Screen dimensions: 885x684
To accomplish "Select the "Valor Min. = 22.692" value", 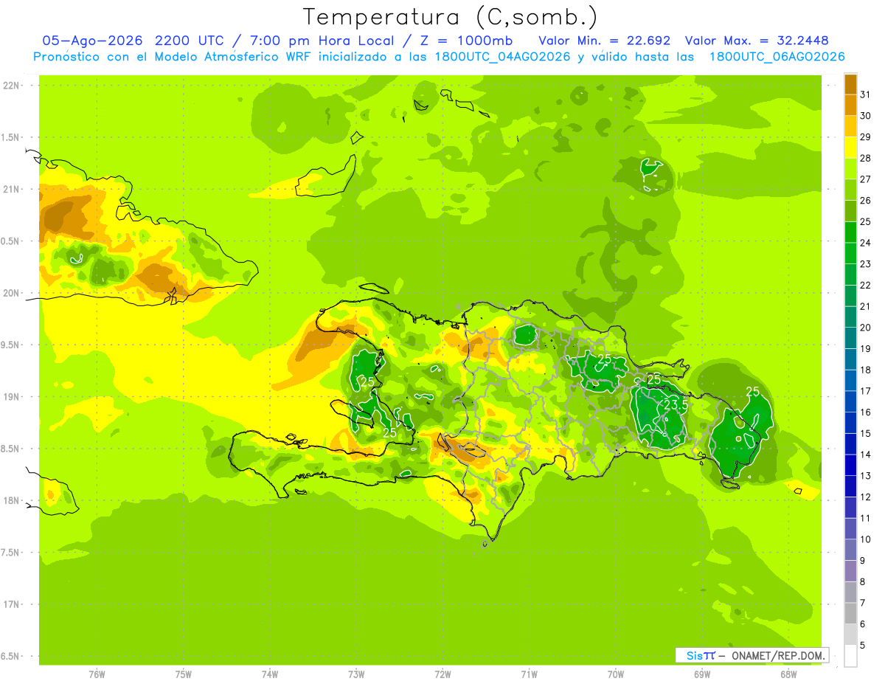I will (605, 41).
